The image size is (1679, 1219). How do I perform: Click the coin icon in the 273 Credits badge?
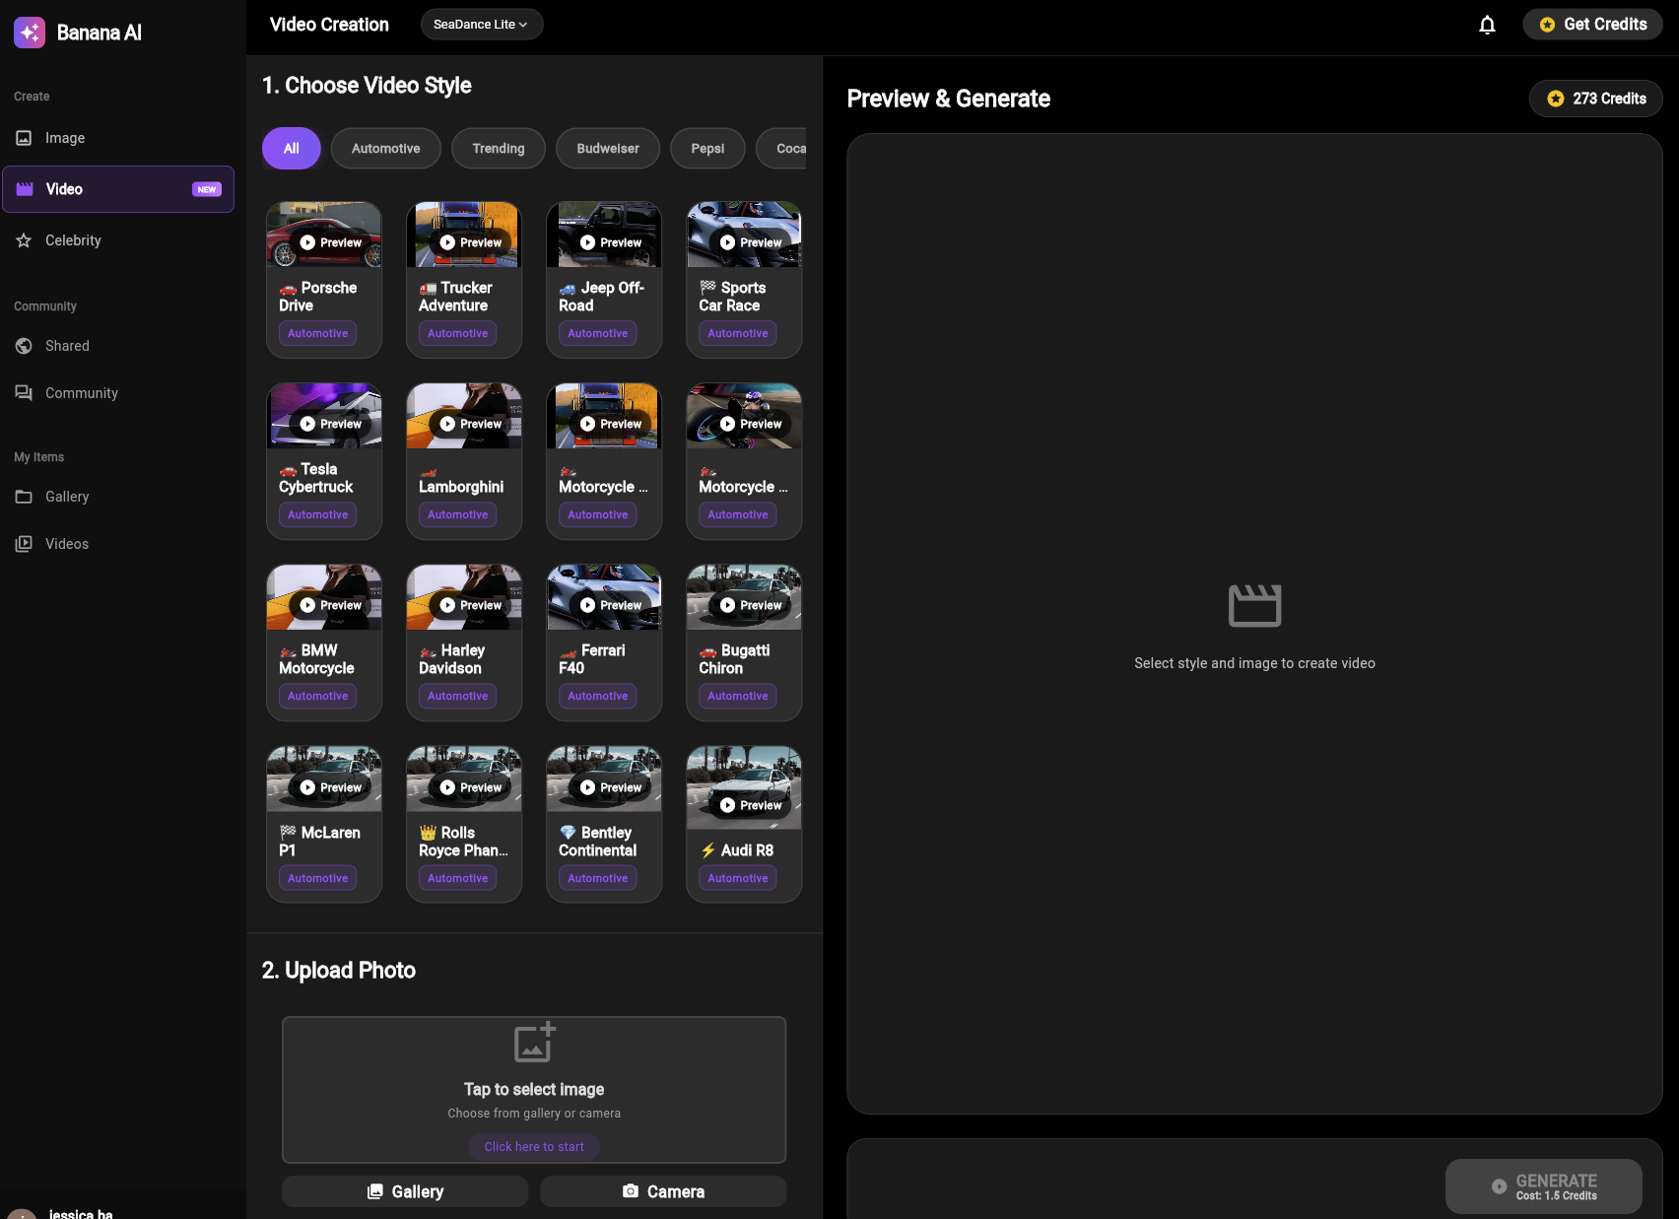pos(1556,99)
